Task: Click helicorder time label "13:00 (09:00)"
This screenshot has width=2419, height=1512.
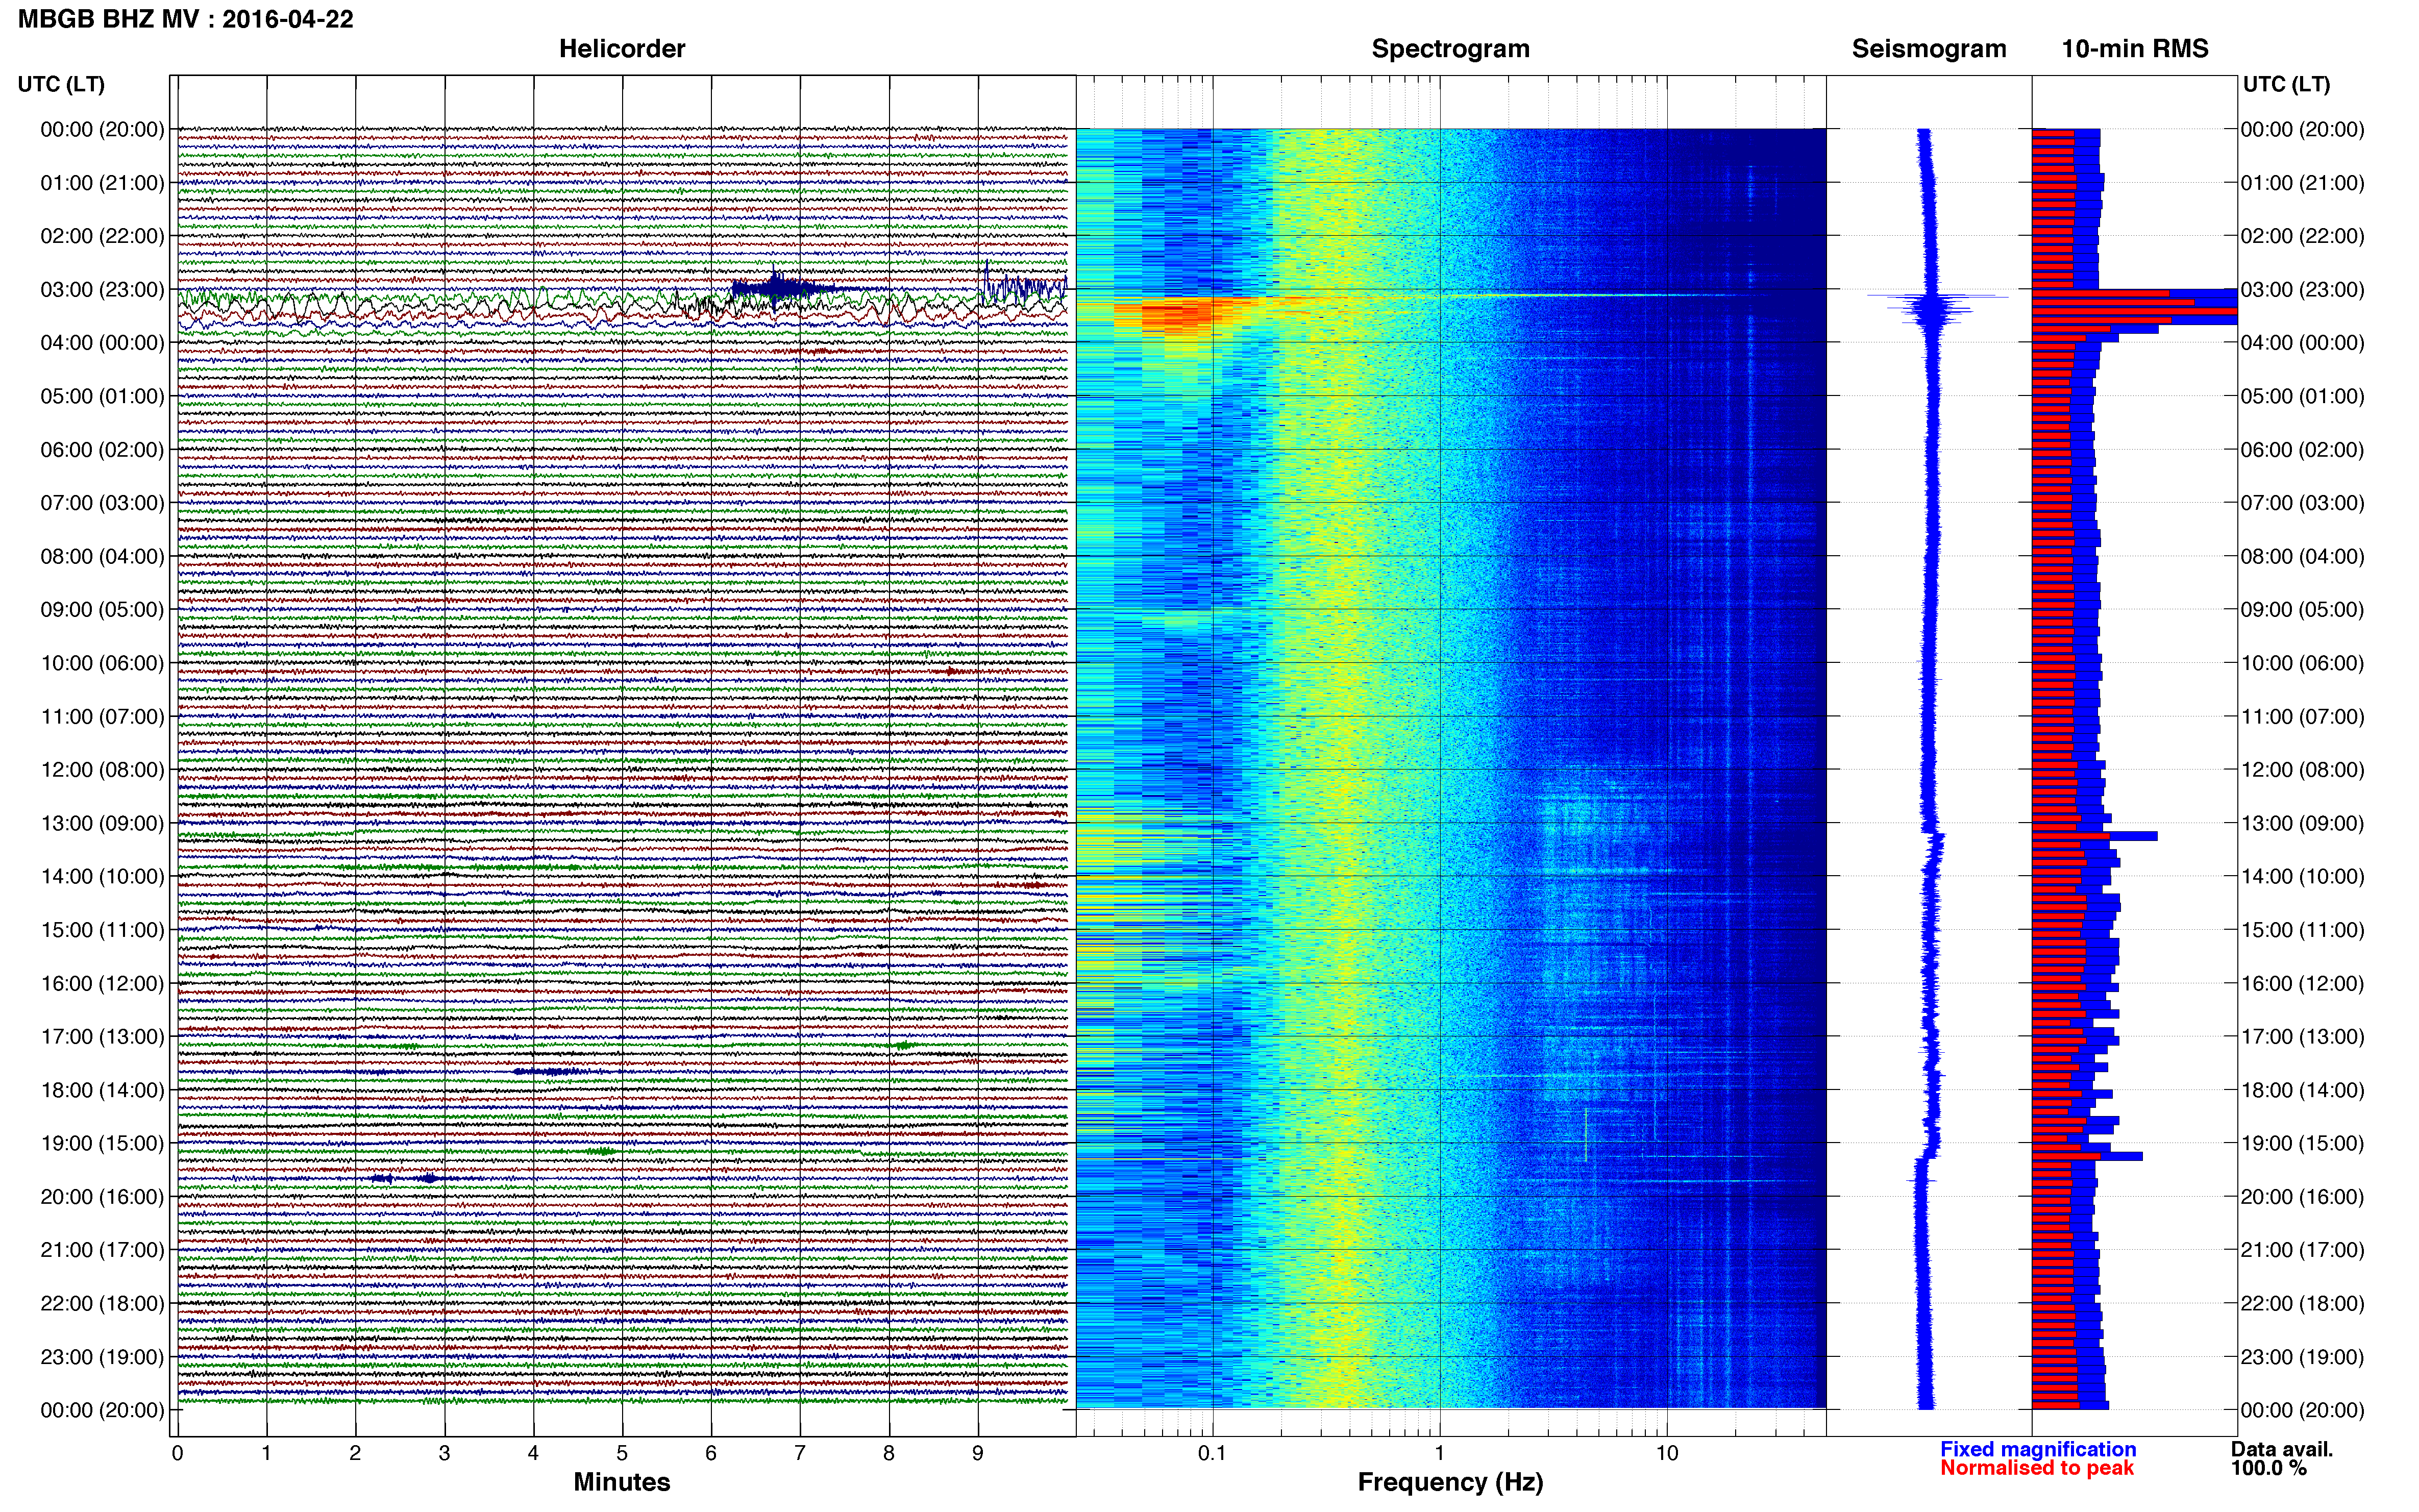Action: (102, 823)
